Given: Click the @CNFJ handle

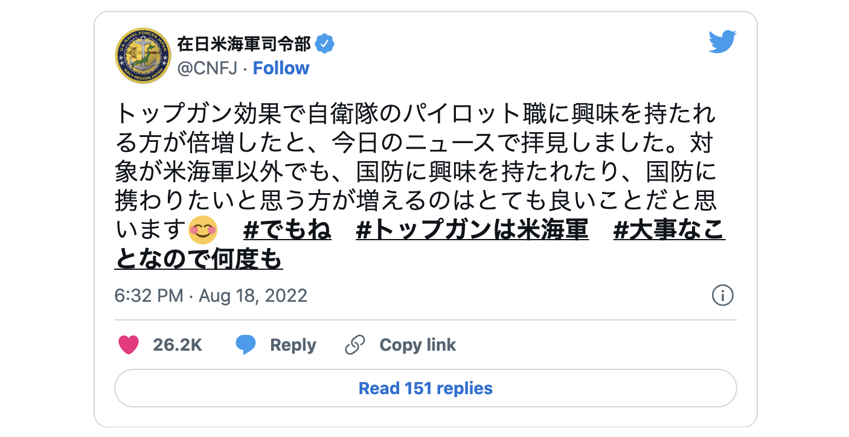Looking at the screenshot, I should 207,68.
